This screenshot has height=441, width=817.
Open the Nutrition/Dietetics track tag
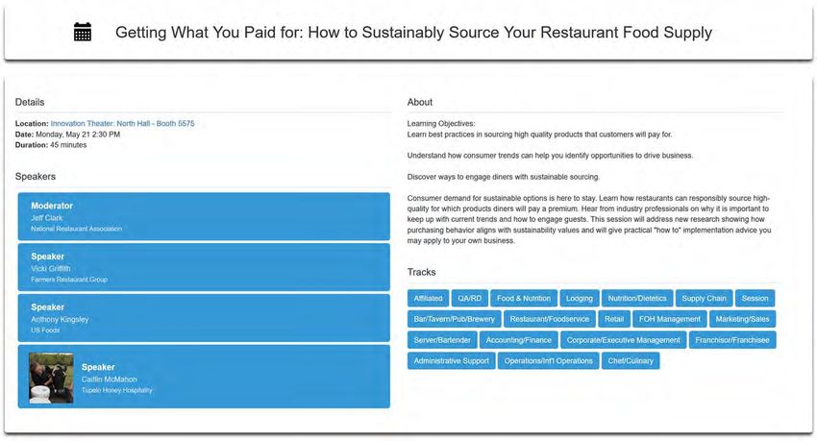637,299
